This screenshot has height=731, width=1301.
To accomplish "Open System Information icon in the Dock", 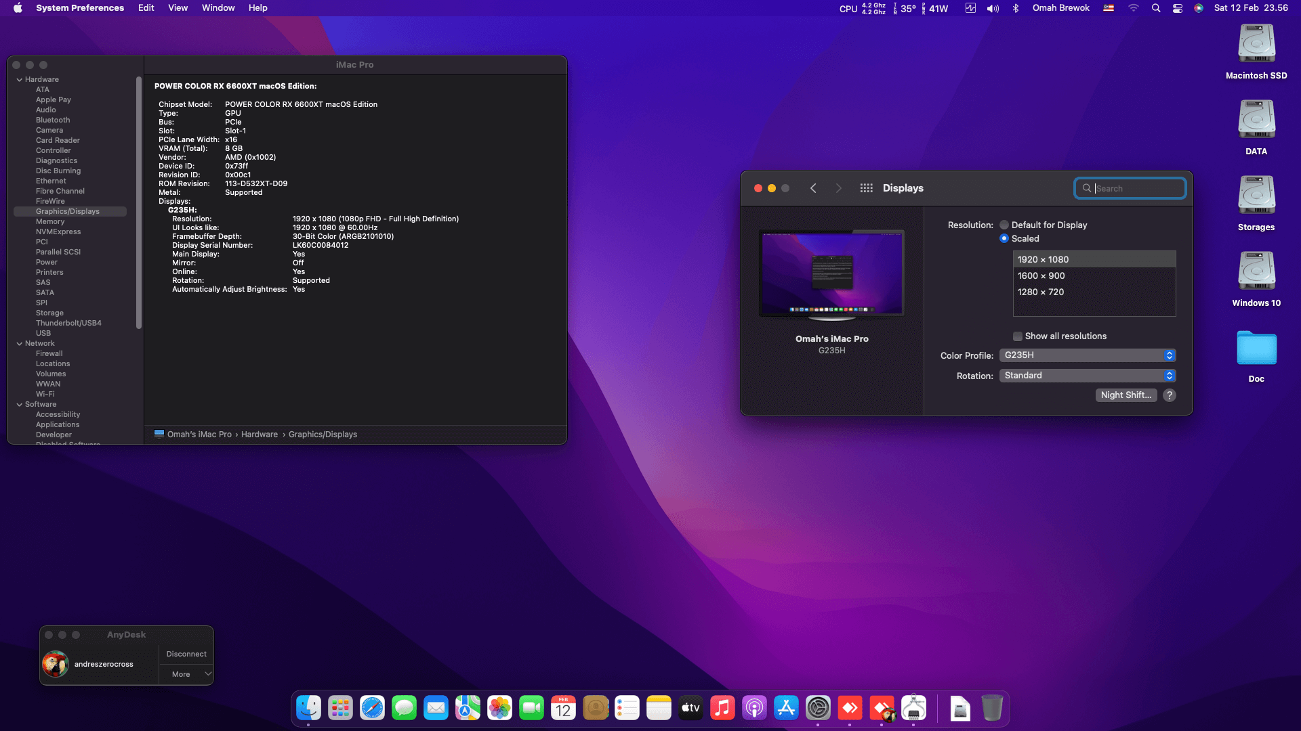I will [x=913, y=708].
